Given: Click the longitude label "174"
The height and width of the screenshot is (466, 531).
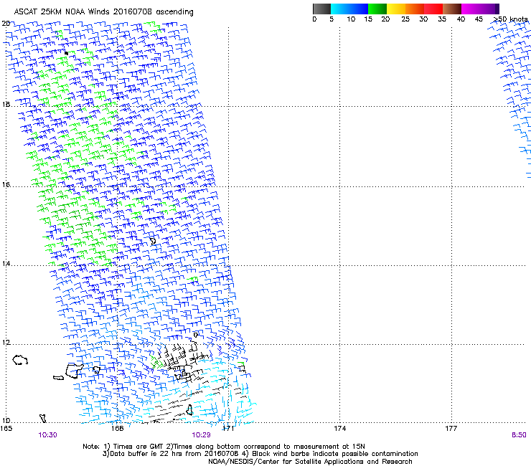Looking at the screenshot, I should click(x=339, y=429).
